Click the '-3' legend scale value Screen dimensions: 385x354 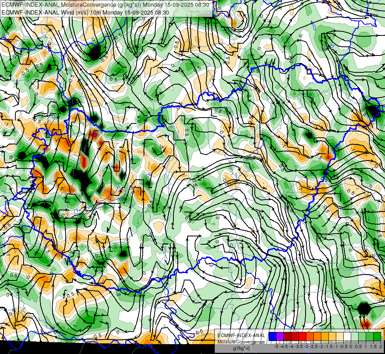pos(306,347)
